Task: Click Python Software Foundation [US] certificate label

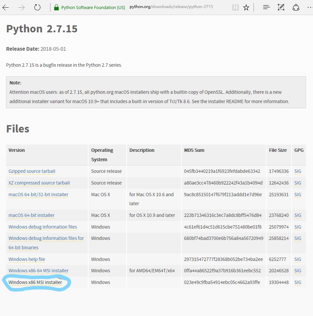Action: pyautogui.click(x=93, y=7)
